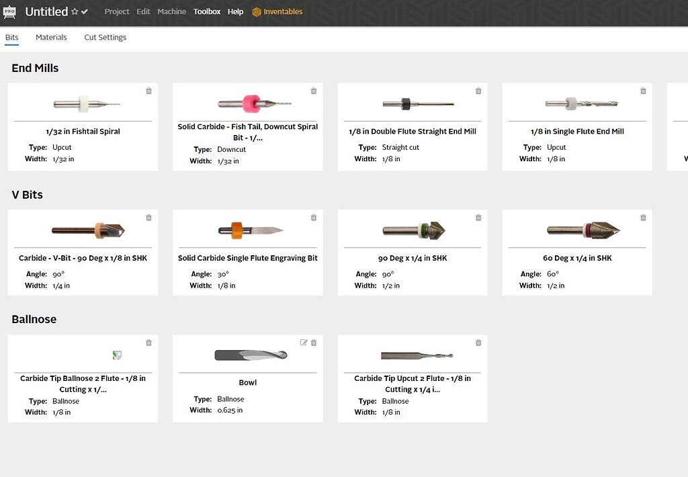Delete the "1/8 in Single Flute End Mill"
688x477 pixels.
tap(643, 91)
